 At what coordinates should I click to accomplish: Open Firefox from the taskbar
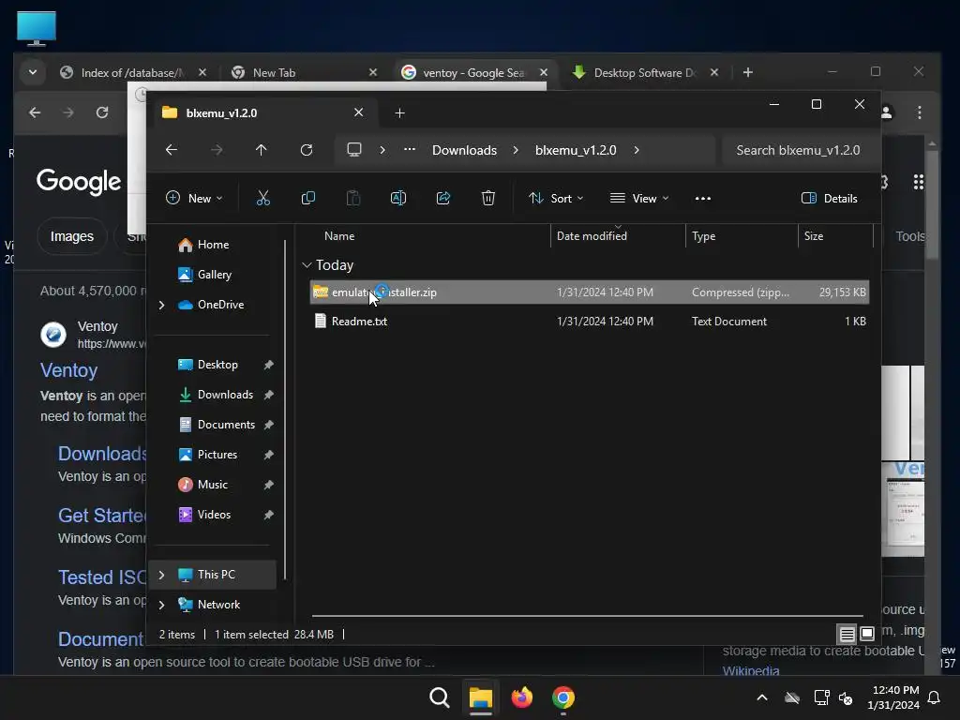tap(521, 697)
